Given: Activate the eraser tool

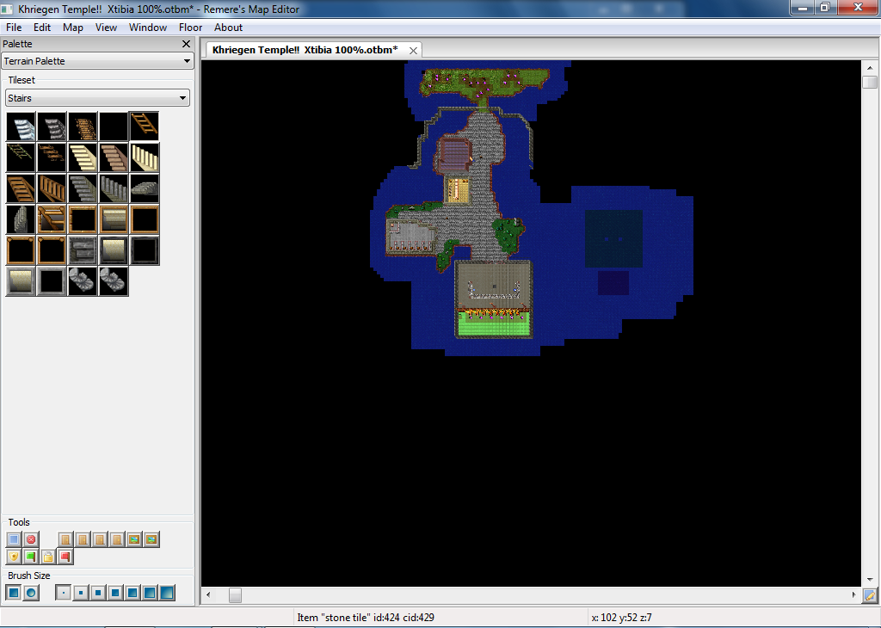Looking at the screenshot, I should tap(32, 539).
